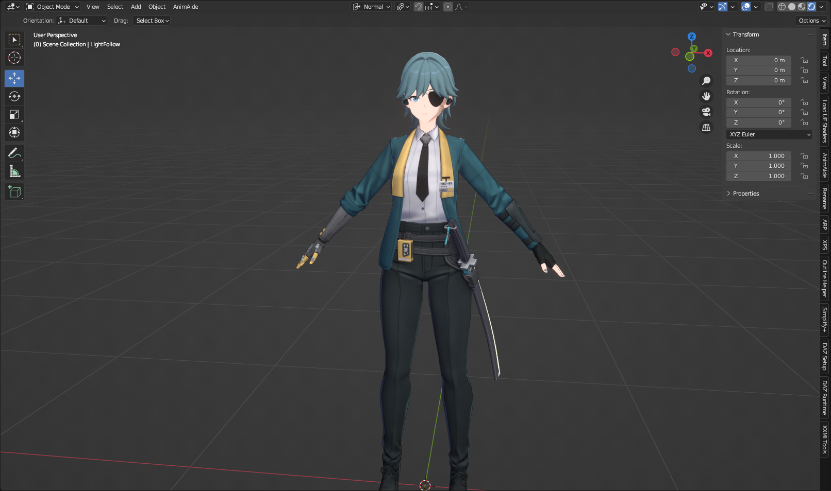This screenshot has width=831, height=491.
Task: Open the Orientation Default dropdown
Action: pos(82,21)
